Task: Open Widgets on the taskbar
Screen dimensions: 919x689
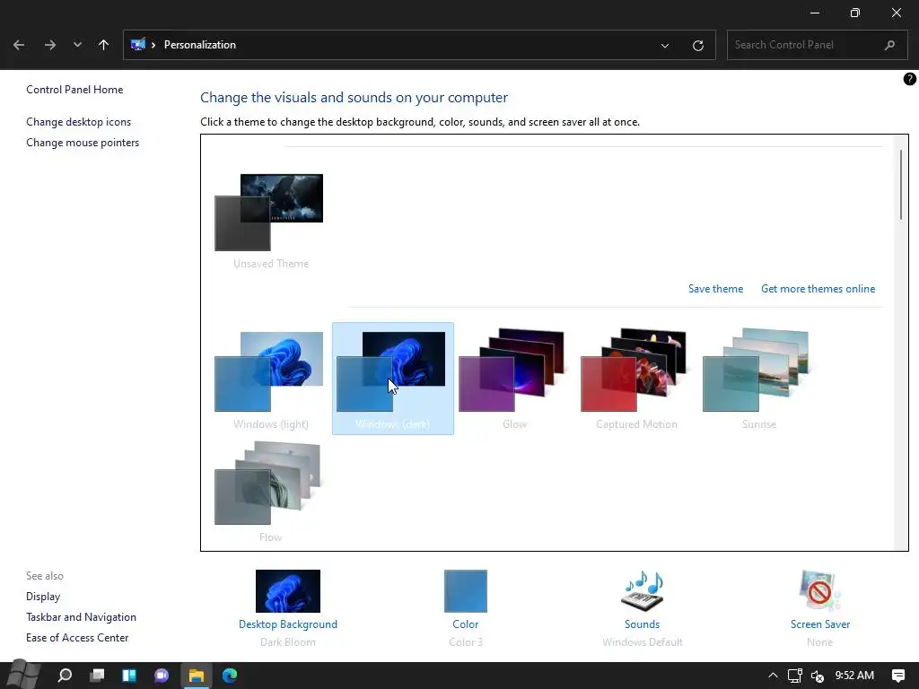Action: tap(129, 676)
